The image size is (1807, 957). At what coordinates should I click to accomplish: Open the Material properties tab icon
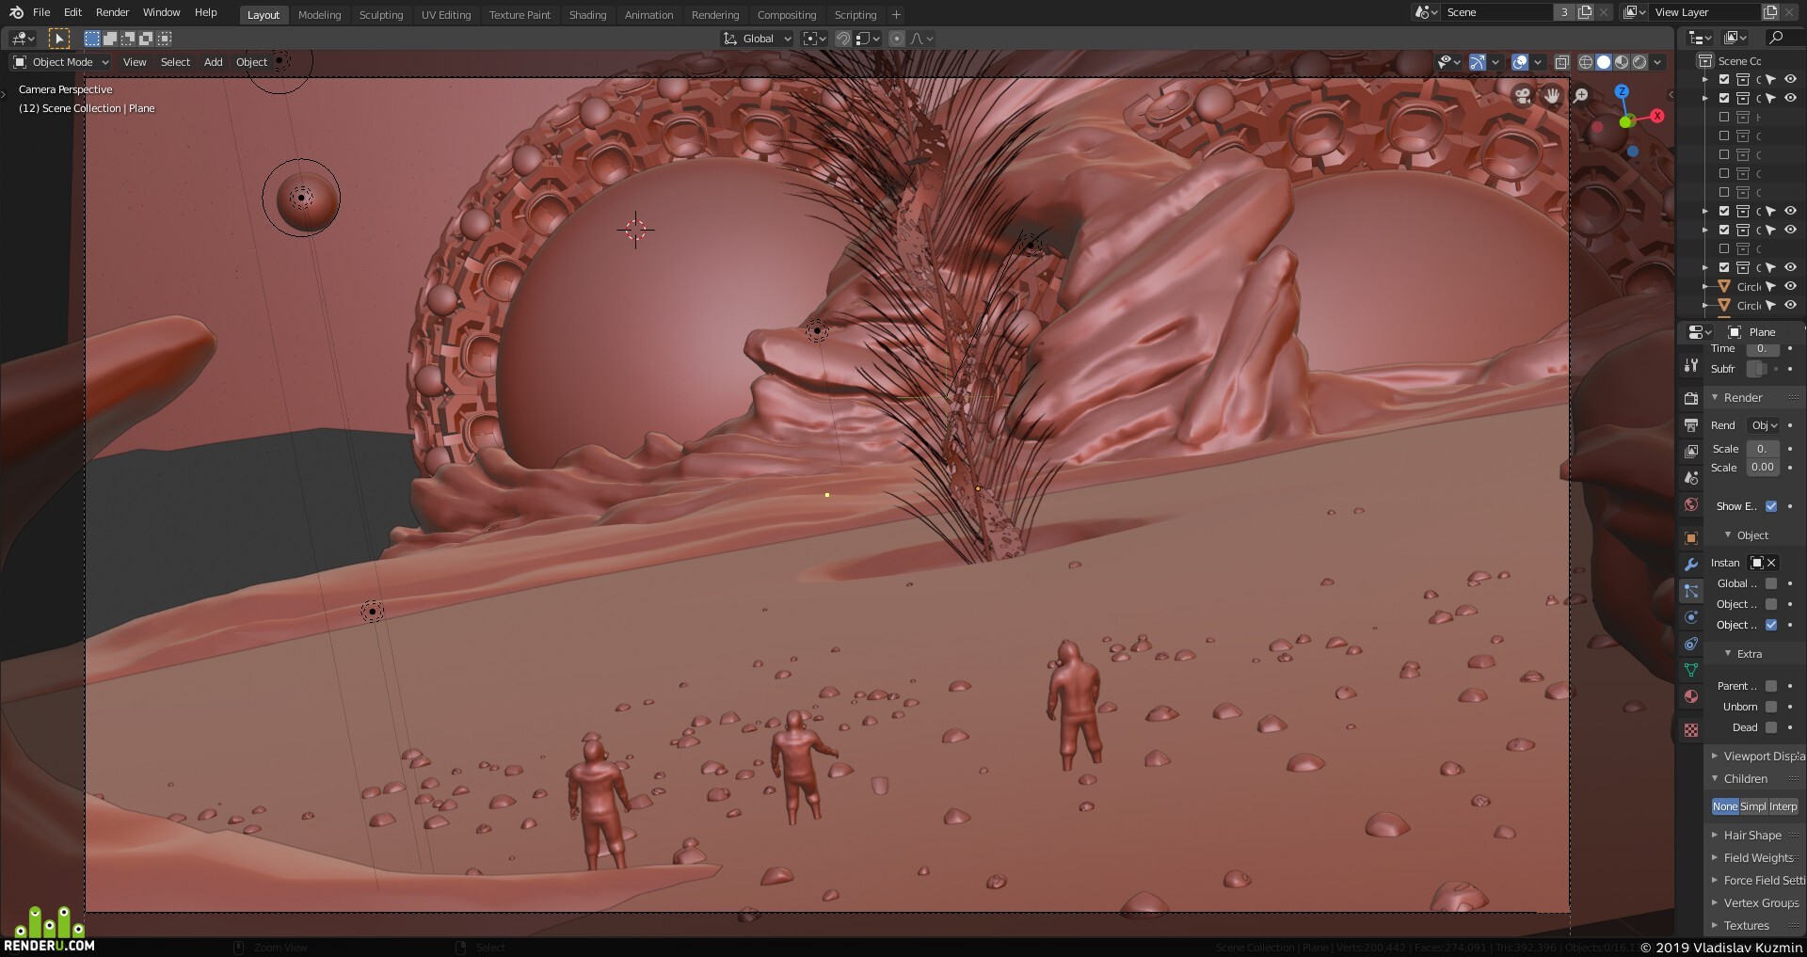1691,696
